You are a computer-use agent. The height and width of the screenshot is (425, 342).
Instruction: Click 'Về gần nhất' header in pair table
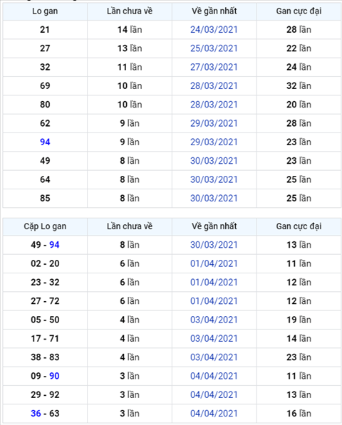tap(214, 226)
